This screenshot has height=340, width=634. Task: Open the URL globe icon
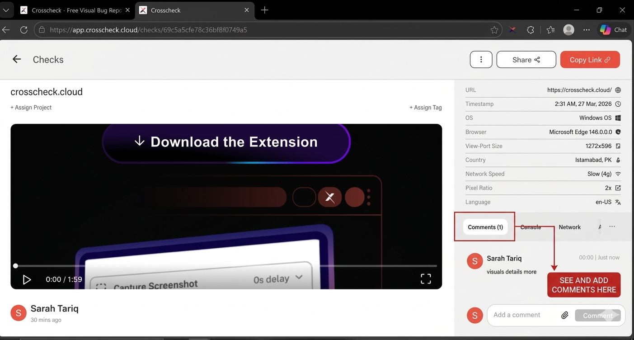[x=618, y=90]
